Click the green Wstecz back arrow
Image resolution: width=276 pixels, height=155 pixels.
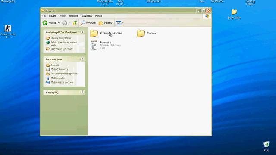point(45,23)
